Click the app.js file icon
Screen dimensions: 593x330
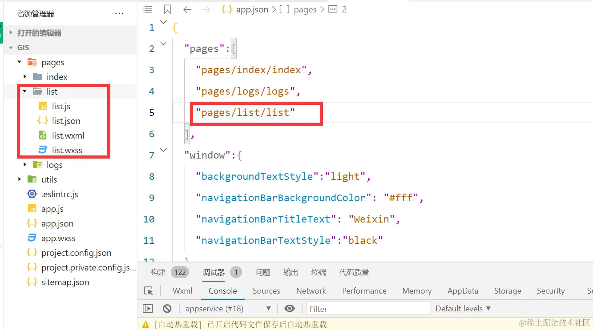32,209
